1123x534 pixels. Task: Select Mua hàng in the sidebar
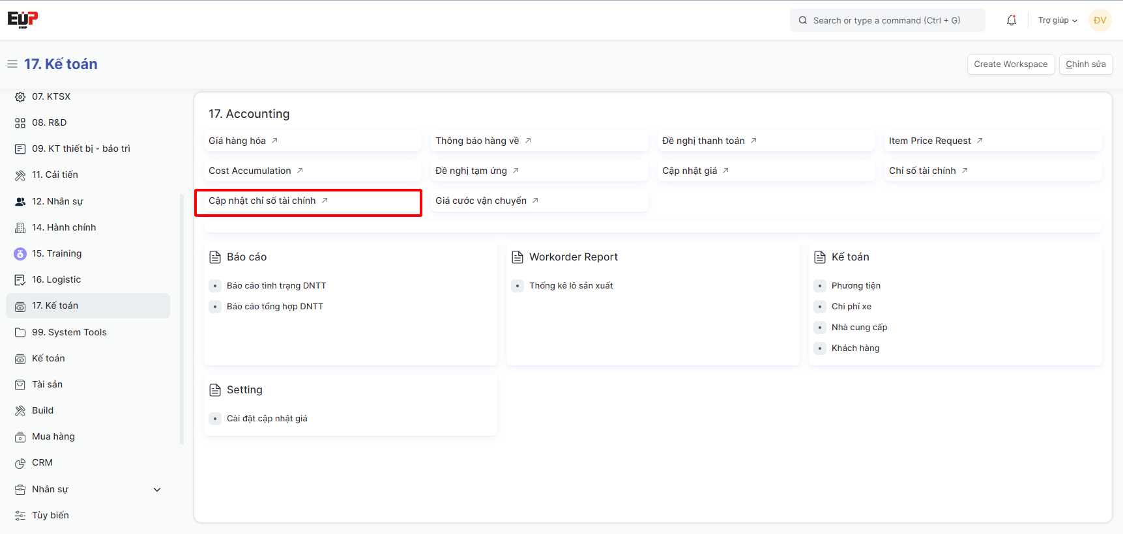point(53,436)
